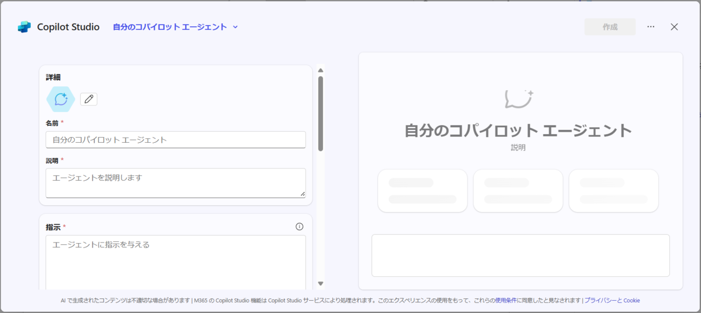Screen dimensions: 701x313
Task: Open the more options ellipsis menu
Action: coord(651,27)
